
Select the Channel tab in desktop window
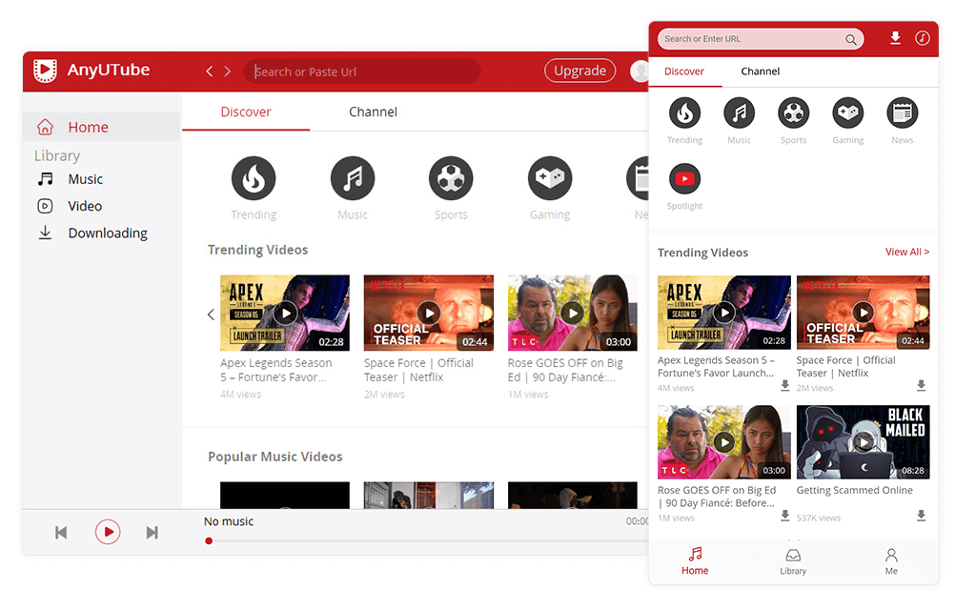[x=373, y=112]
